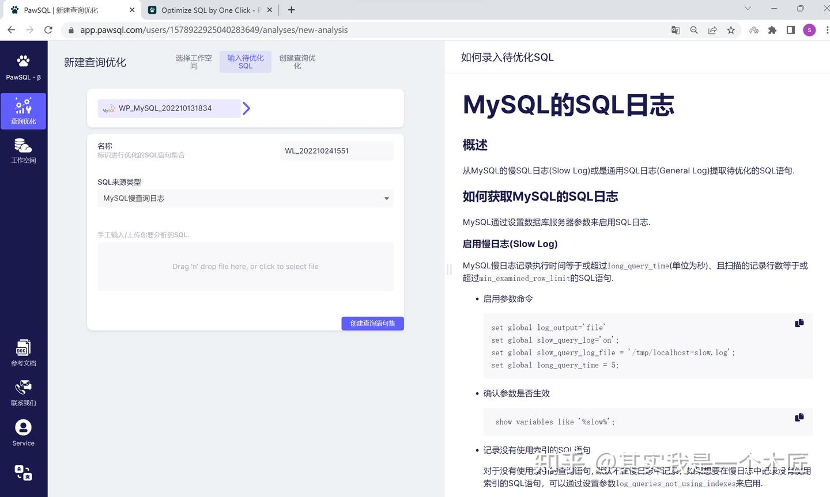Click the 创建查询优化 step label
The image size is (830, 497).
(297, 62)
